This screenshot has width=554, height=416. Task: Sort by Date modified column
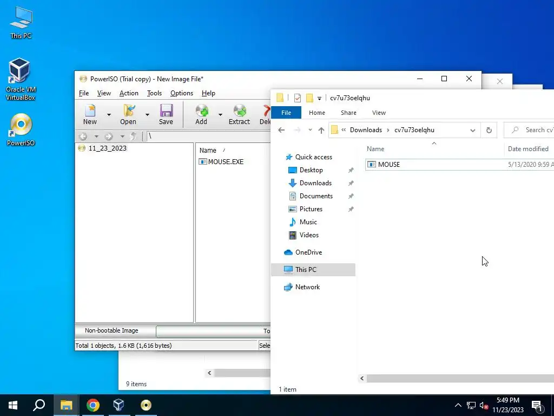point(528,149)
